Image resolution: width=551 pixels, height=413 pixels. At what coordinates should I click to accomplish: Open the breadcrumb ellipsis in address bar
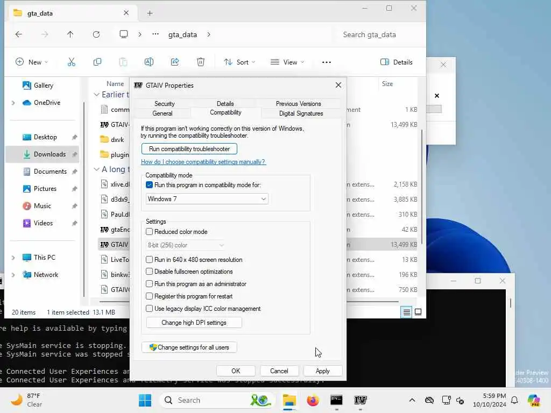(x=156, y=34)
